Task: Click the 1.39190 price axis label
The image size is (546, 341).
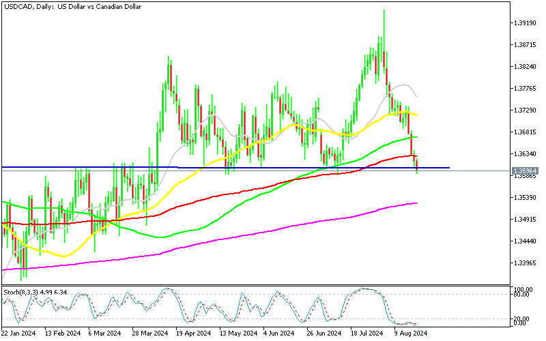Action: click(x=525, y=23)
